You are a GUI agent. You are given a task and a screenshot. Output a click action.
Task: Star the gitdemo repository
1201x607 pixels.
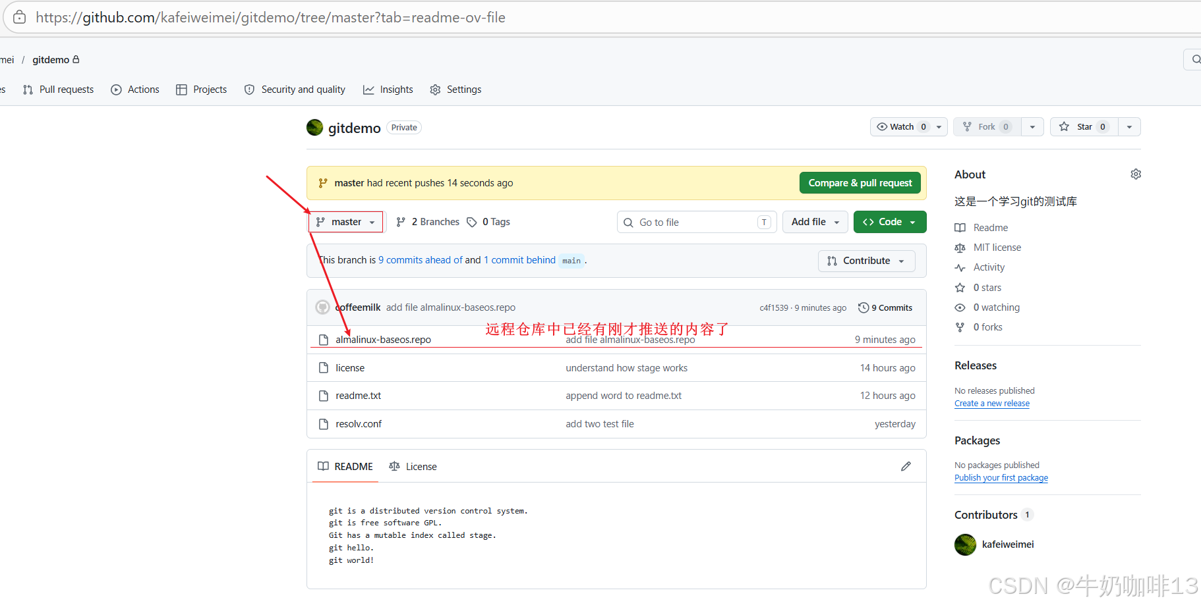[x=1084, y=127]
